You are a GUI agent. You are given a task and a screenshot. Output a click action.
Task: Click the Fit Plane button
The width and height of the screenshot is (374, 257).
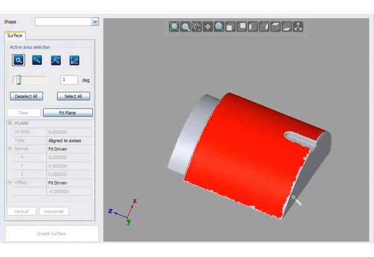click(67, 113)
